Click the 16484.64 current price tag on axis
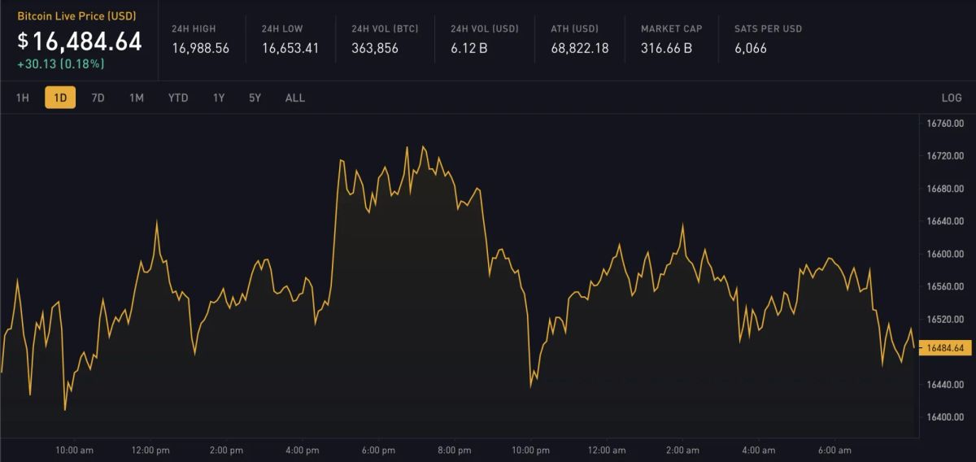Viewport: 976px width, 462px height. coord(945,348)
